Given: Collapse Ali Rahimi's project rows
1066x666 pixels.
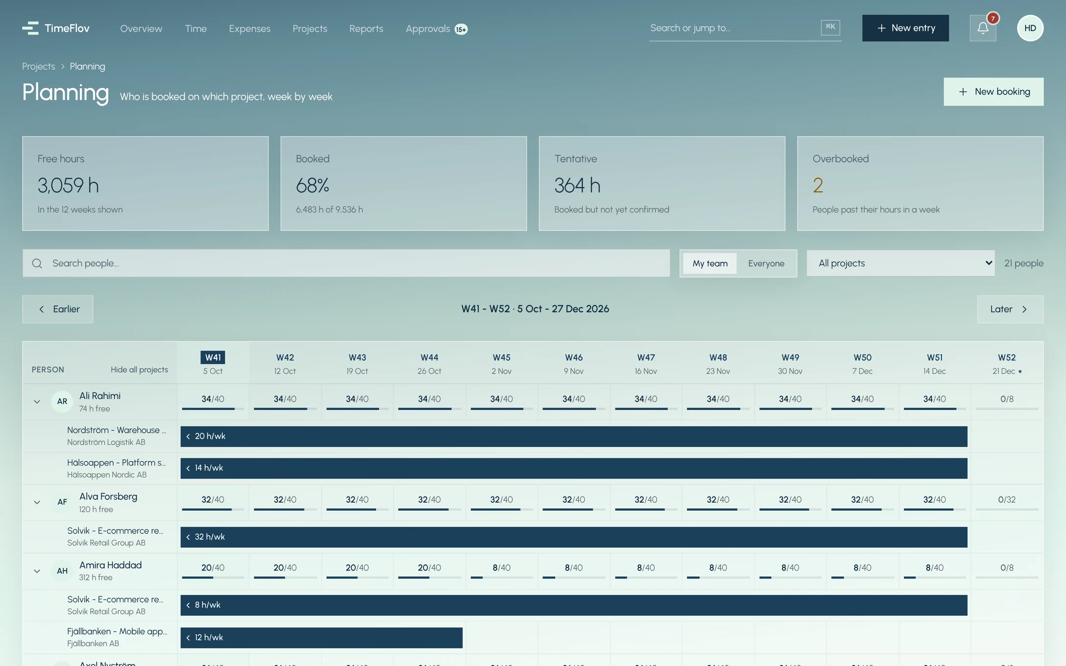Looking at the screenshot, I should coord(37,402).
